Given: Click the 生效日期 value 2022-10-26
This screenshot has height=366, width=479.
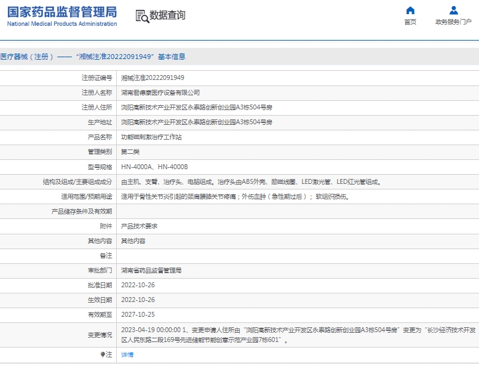Looking at the screenshot, I should (138, 300).
